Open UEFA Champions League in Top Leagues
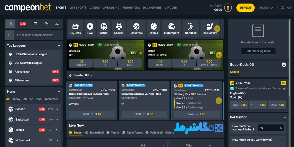 [34, 54]
